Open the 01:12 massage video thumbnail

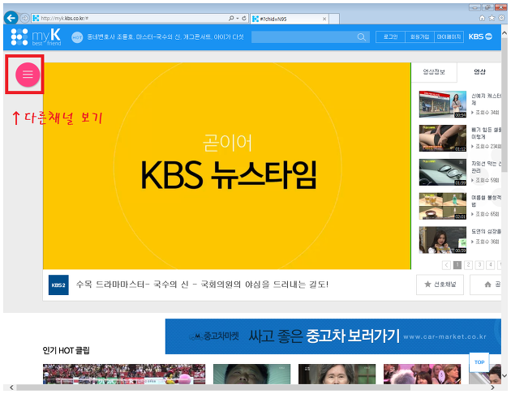(x=443, y=138)
